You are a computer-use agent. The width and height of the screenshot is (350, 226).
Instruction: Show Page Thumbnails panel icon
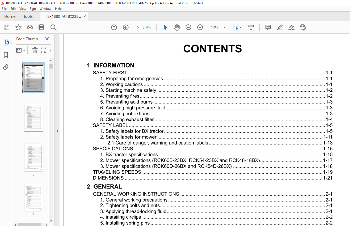click(6, 42)
